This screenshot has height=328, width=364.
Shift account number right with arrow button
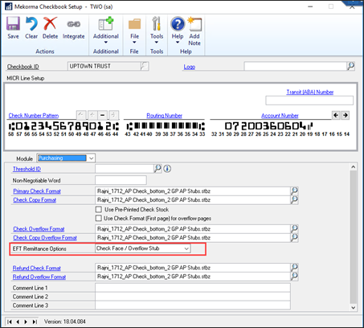coord(346,115)
